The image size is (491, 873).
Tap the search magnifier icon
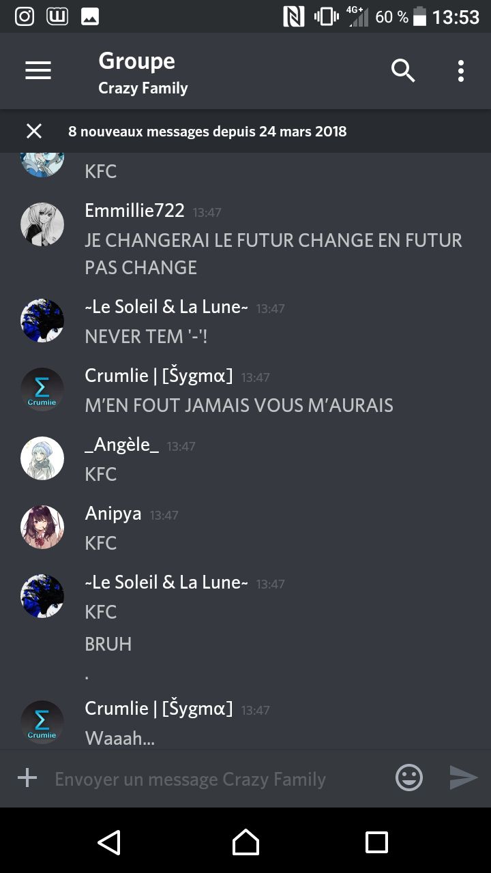click(x=403, y=70)
